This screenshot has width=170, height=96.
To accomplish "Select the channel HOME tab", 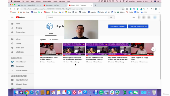I will [51, 33].
